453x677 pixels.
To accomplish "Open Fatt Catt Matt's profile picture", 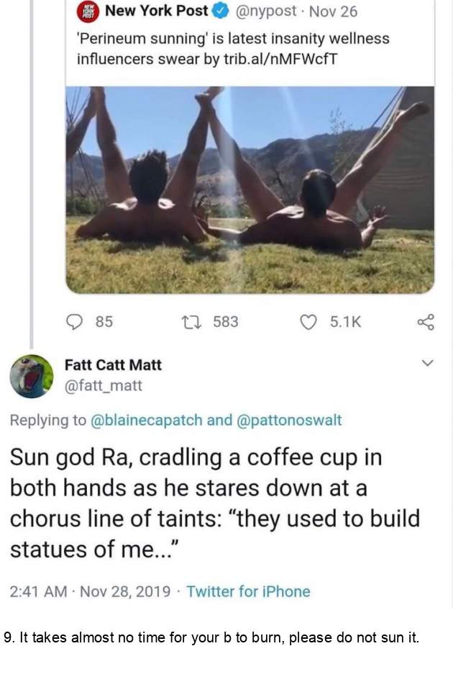I will tap(32, 376).
